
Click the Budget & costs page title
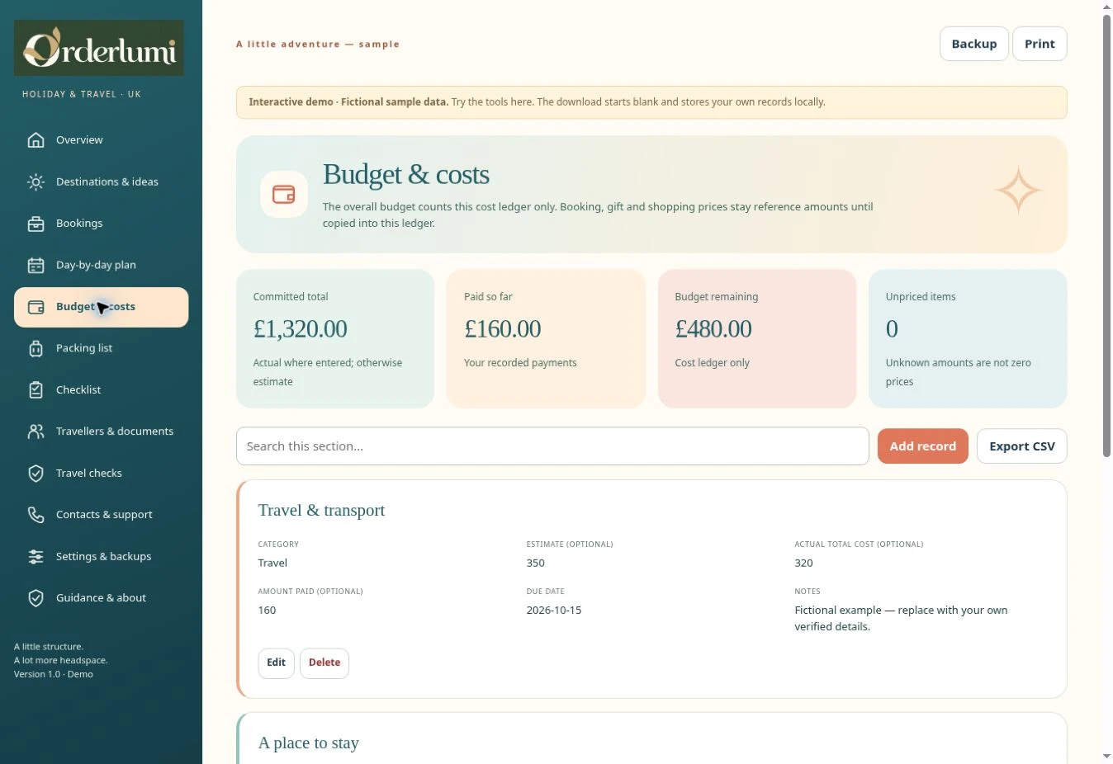point(406,175)
